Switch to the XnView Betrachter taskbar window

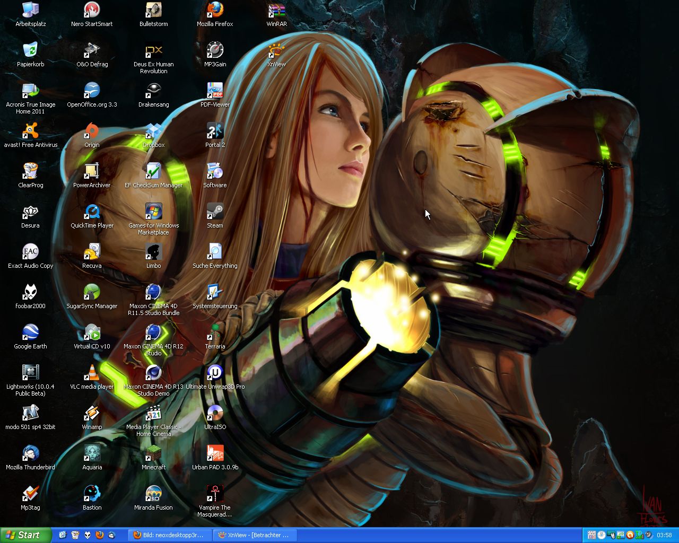click(255, 535)
